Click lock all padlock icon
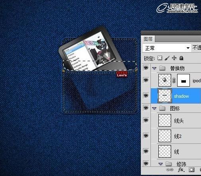The width and height of the screenshot is (201, 176). pos(181,58)
